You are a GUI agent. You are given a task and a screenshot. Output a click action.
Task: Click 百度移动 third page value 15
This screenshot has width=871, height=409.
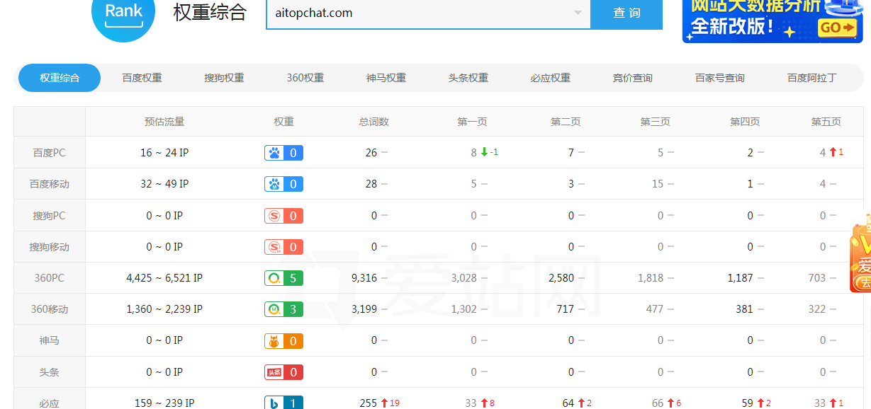pos(658,184)
